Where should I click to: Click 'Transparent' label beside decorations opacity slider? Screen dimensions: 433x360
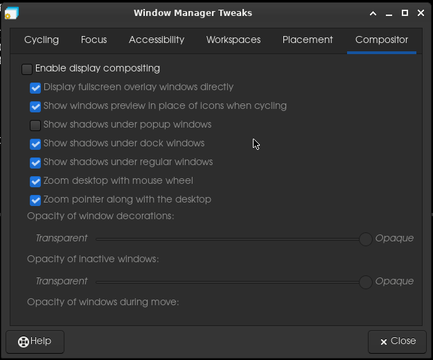pos(62,238)
